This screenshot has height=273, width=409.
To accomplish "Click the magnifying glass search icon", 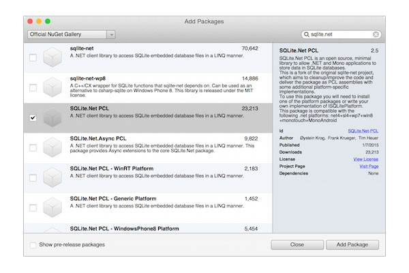I will pos(307,35).
